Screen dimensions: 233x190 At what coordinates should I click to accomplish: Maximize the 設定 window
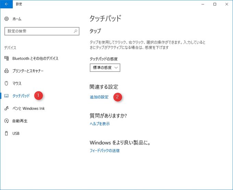click(x=214, y=4)
